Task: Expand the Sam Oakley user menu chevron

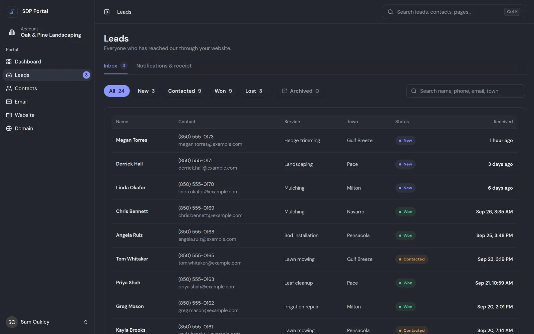Action: tap(86, 322)
